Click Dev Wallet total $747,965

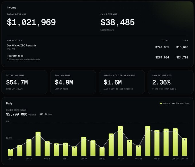[162, 47]
